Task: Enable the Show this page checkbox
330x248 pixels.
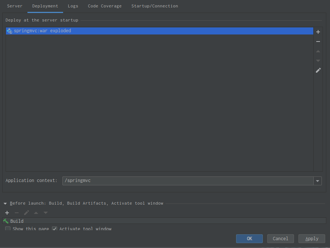Action: pos(8,229)
